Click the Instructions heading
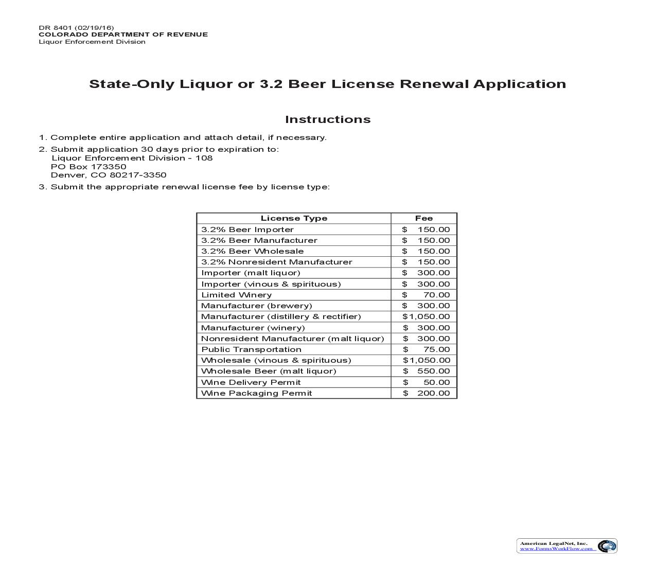Viewport: 656px width, 566px height. point(328,119)
